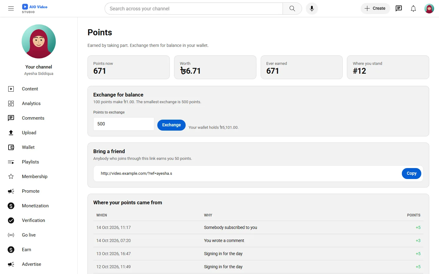Click the Monetization dollar icon
The width and height of the screenshot is (439, 274).
pos(11,206)
